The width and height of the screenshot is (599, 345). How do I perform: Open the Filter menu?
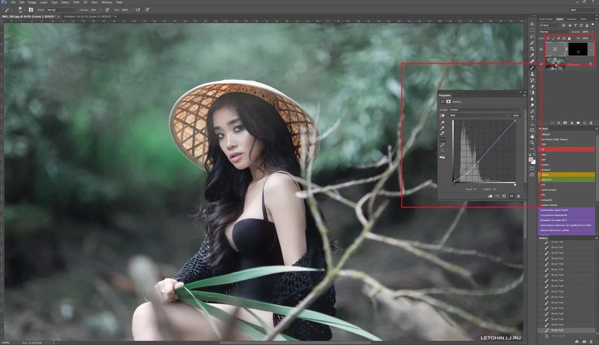click(77, 2)
